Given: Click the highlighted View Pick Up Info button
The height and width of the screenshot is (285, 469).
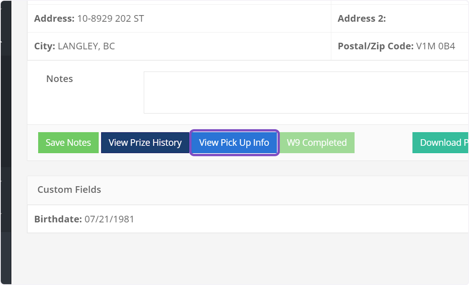Looking at the screenshot, I should click(234, 142).
